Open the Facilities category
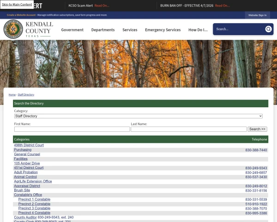277x222 pixels. tap(21, 159)
